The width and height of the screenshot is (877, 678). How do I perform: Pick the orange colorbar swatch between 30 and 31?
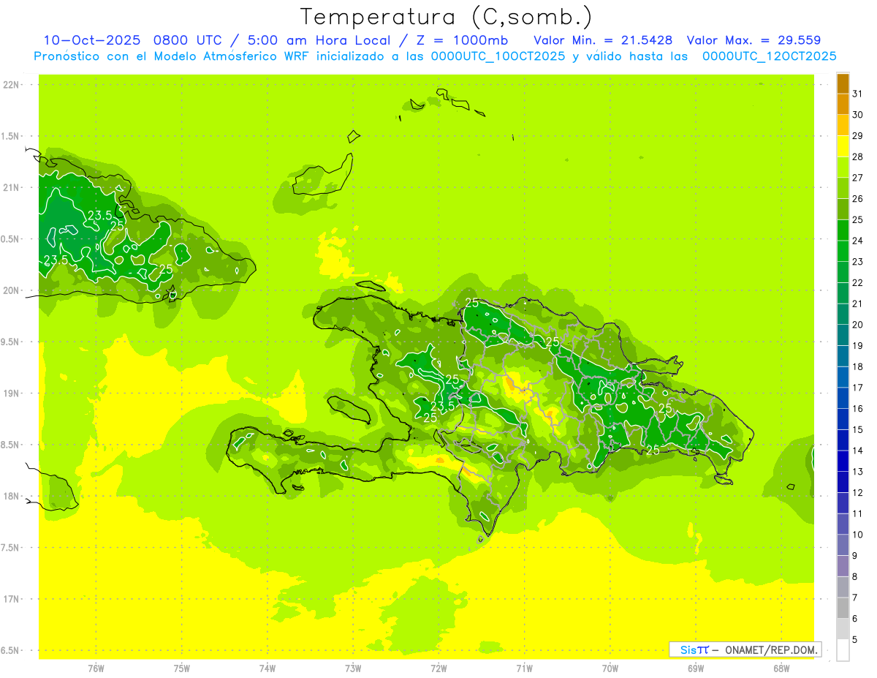pyautogui.click(x=843, y=104)
